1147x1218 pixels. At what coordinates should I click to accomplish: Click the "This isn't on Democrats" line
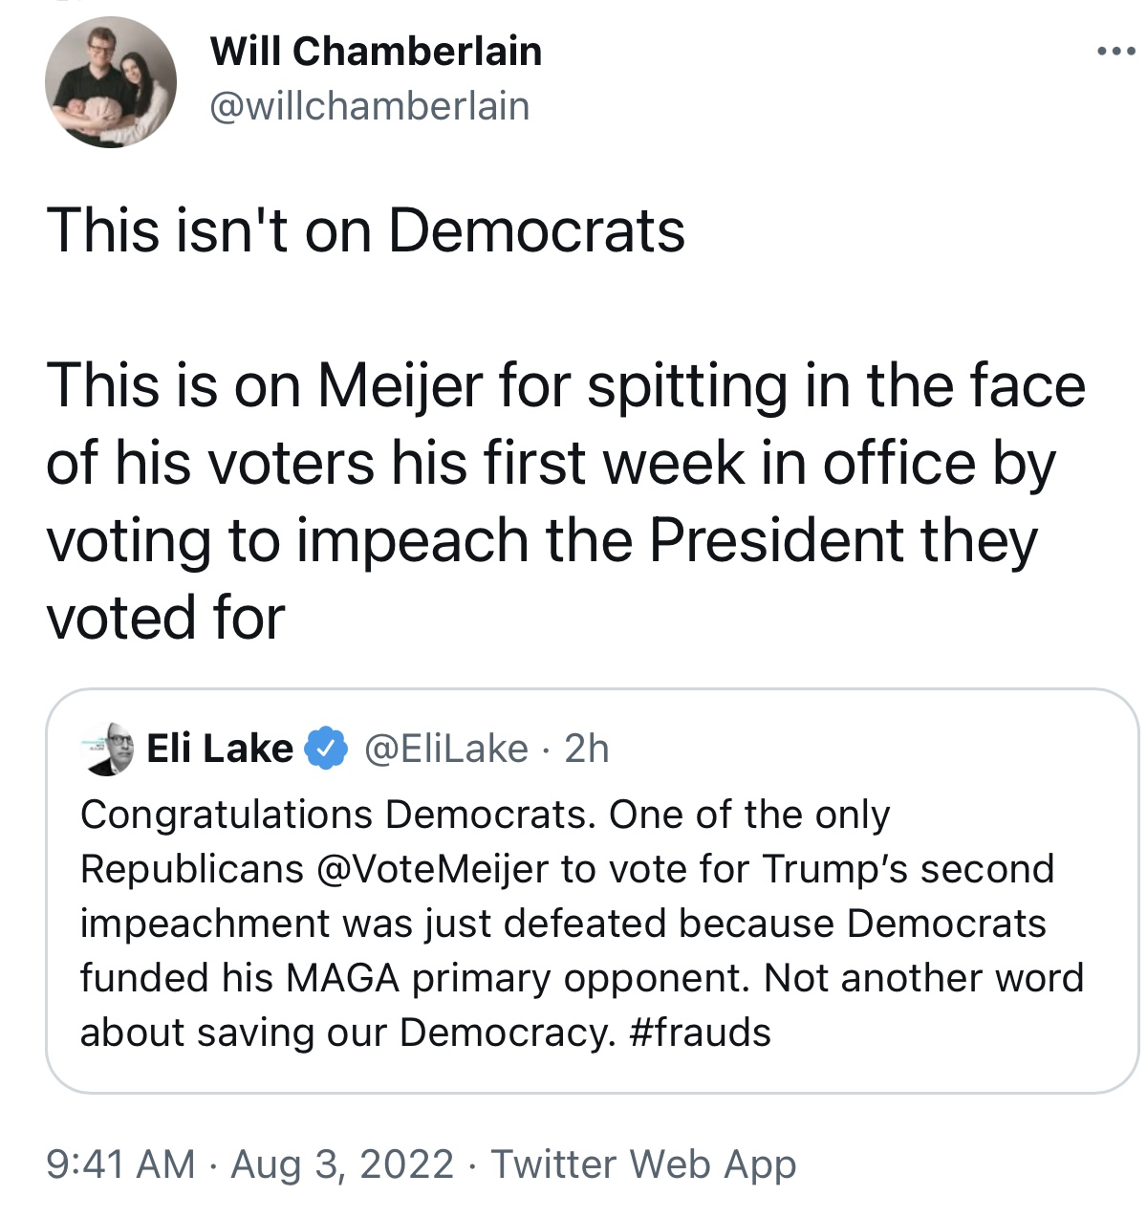[x=365, y=231]
